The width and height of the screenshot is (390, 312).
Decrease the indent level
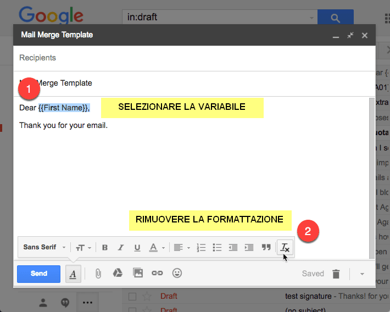click(x=233, y=247)
